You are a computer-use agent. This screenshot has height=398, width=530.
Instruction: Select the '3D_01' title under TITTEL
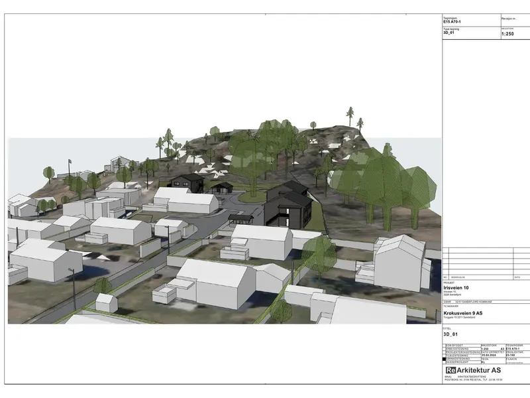click(450, 334)
